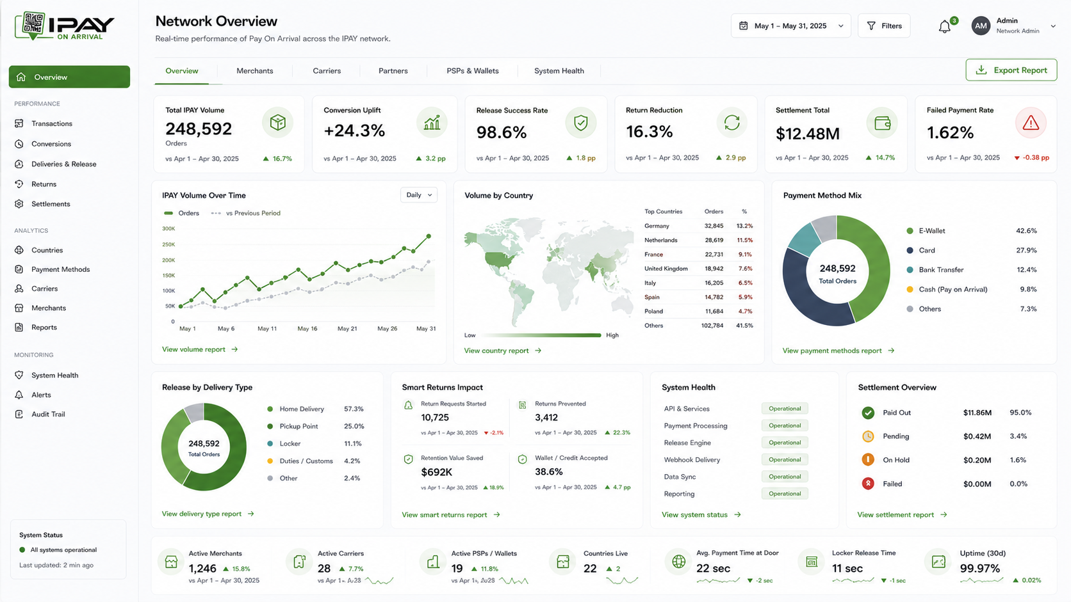The image size is (1071, 602).
Task: Click the Audit Trail sidebar icon
Action: click(x=19, y=414)
